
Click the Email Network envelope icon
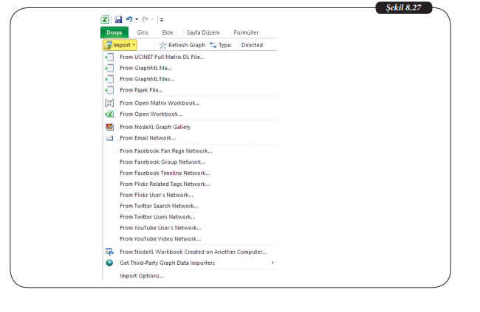[109, 138]
